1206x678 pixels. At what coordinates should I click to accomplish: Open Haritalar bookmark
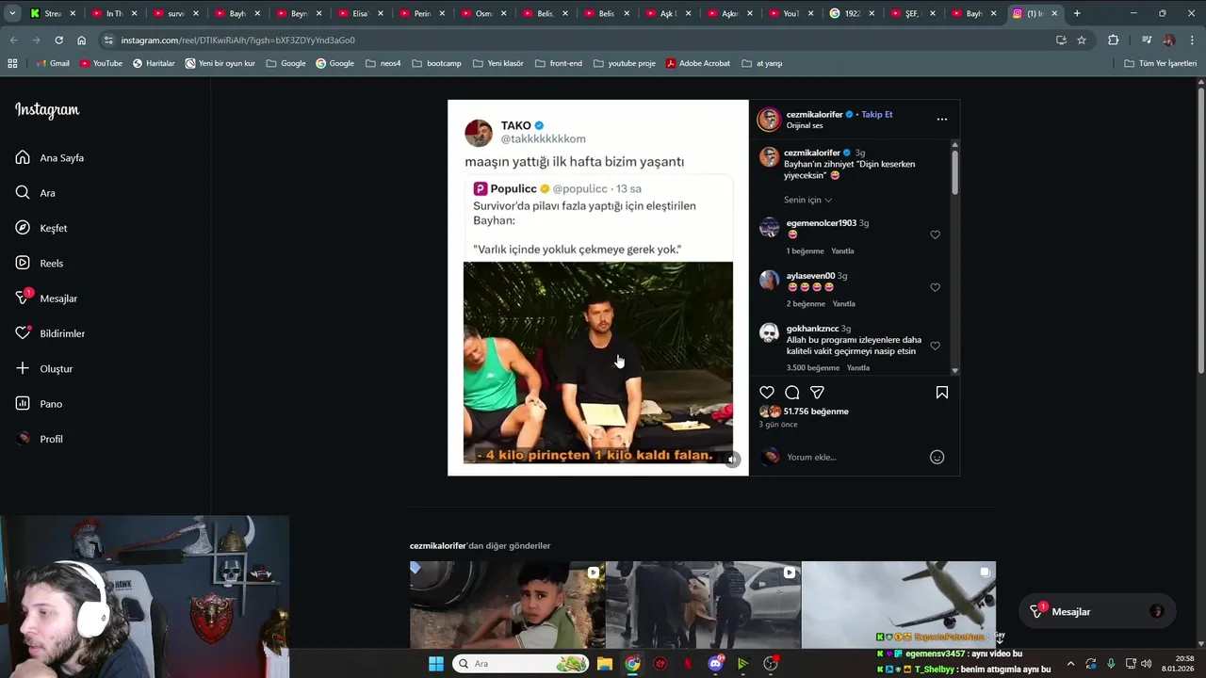(x=155, y=63)
